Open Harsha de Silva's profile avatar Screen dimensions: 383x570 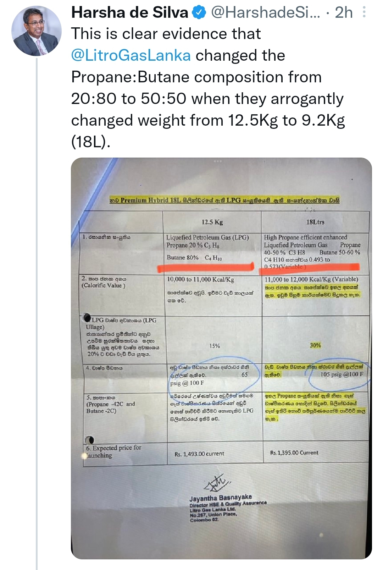[x=37, y=31]
